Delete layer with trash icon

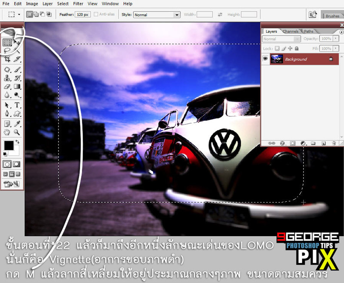point(334,143)
